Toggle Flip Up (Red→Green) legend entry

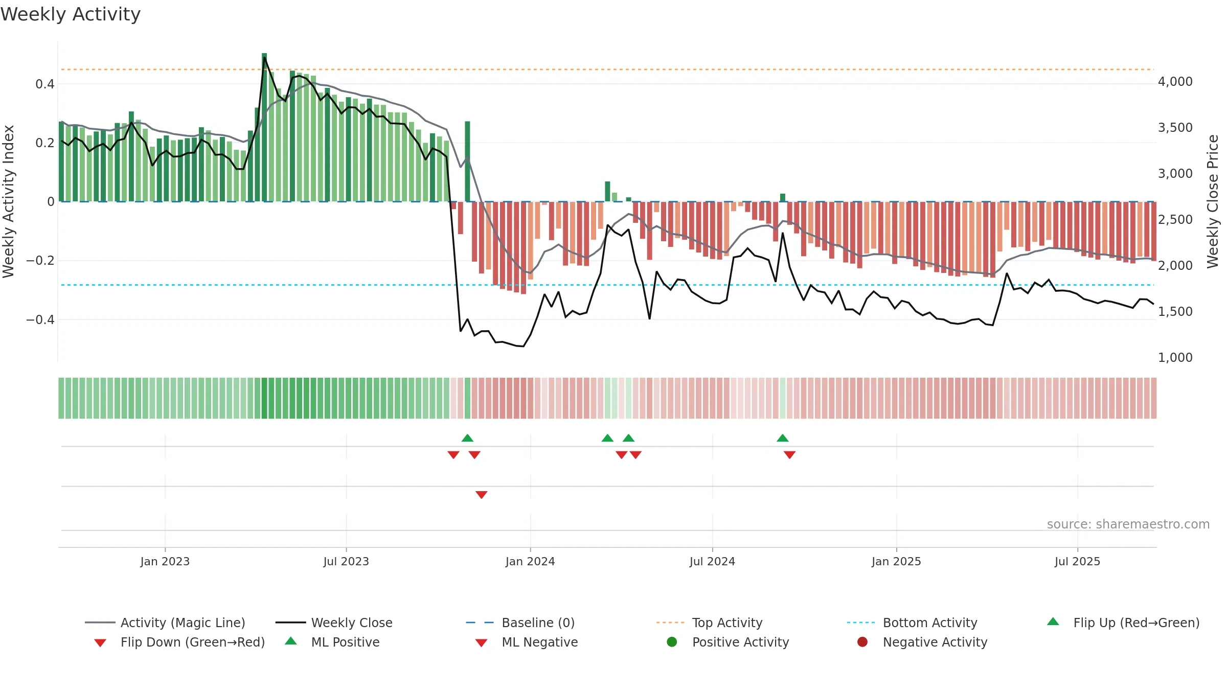(x=1123, y=623)
